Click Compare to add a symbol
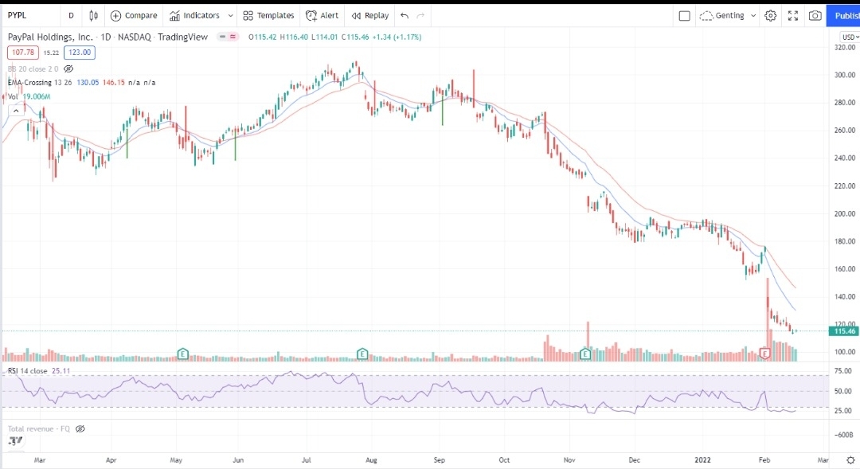 coord(134,15)
